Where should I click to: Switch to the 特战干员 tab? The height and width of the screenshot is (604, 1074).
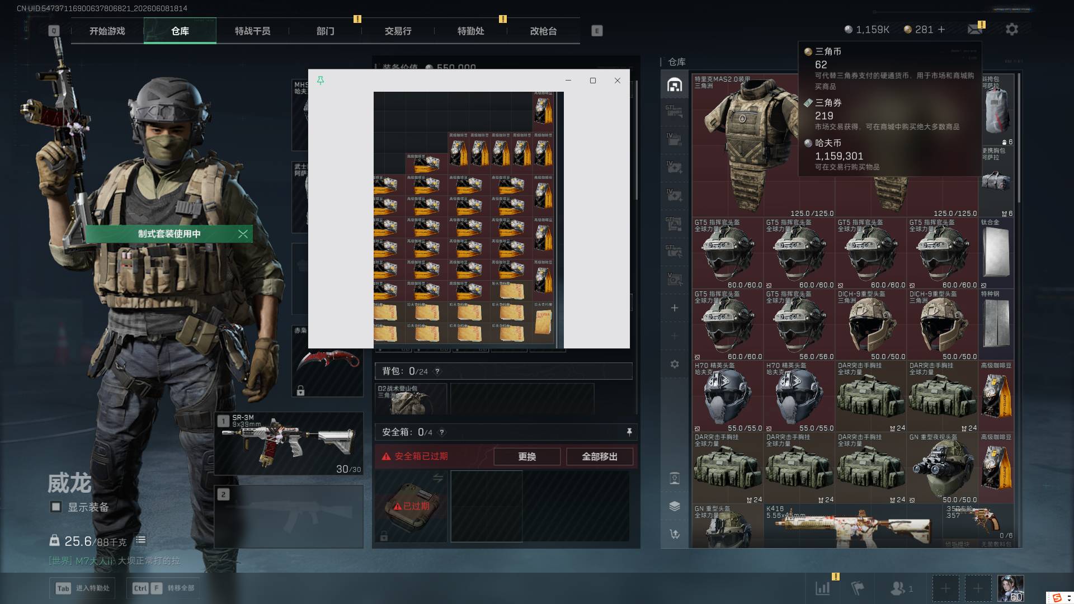tap(252, 31)
